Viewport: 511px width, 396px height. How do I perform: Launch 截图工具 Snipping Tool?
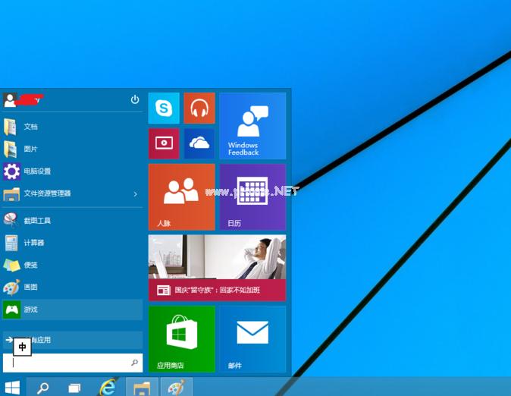click(72, 221)
